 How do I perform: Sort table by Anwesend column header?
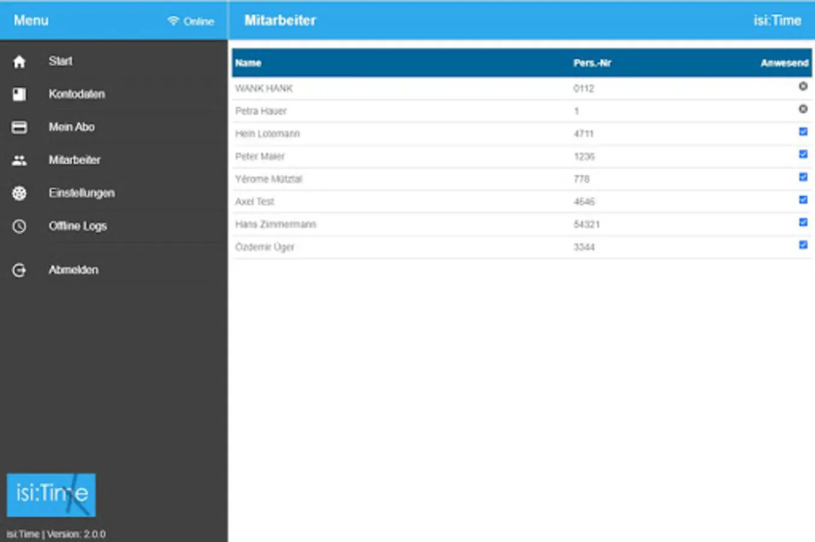click(x=784, y=63)
